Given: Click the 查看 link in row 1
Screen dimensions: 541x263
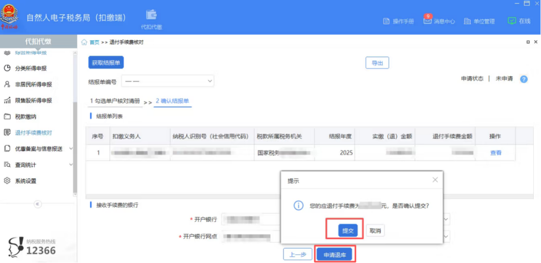Looking at the screenshot, I should (496, 153).
